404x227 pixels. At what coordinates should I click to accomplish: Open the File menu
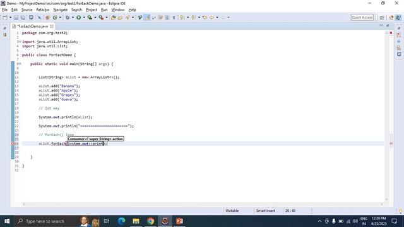[x=4, y=10]
